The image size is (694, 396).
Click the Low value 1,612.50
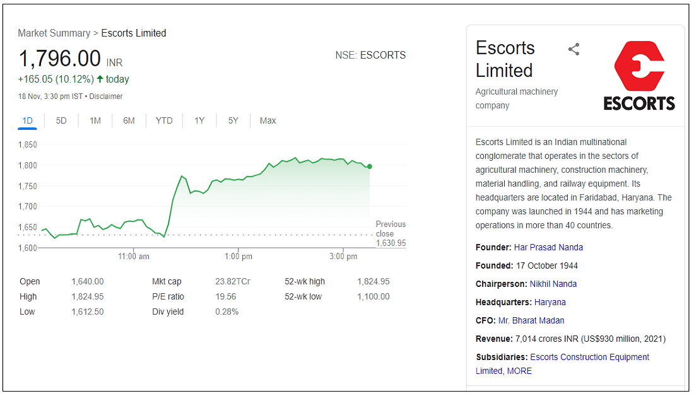pyautogui.click(x=88, y=312)
